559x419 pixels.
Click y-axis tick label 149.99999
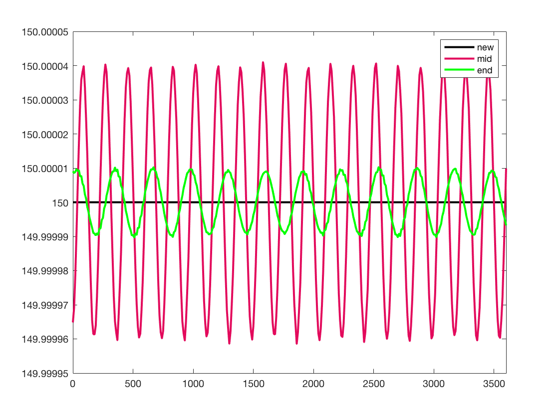point(45,237)
